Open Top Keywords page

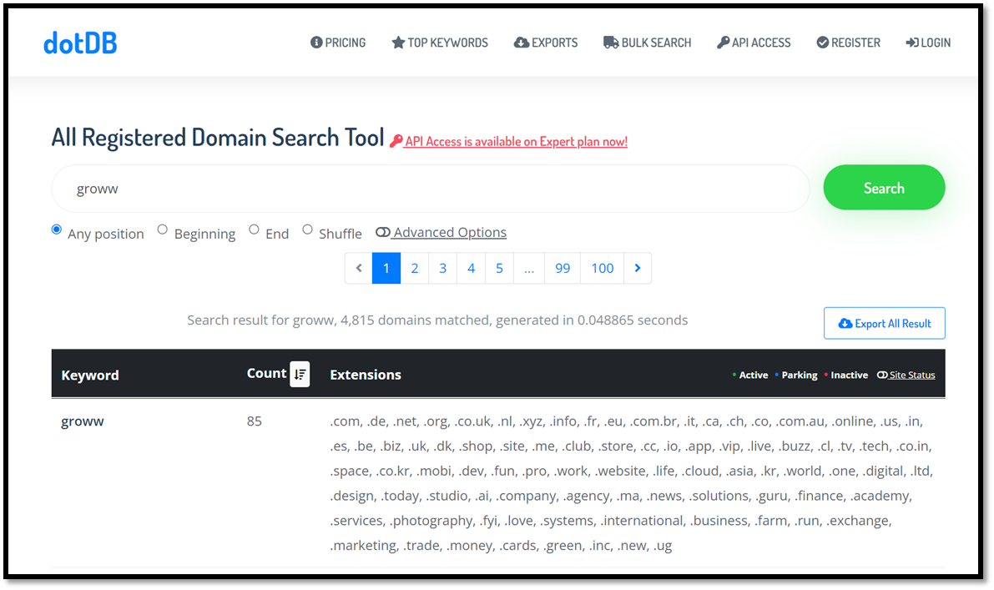[x=440, y=43]
